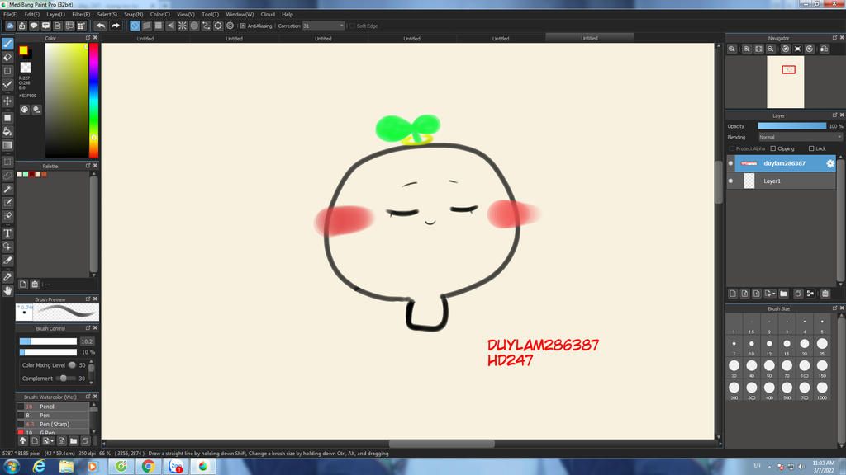Select the Move tool
Viewport: 846px width, 475px height.
pyautogui.click(x=7, y=101)
